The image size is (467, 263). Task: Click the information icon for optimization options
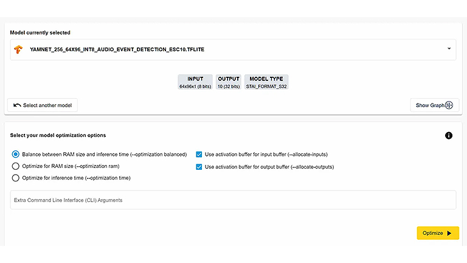[449, 135]
